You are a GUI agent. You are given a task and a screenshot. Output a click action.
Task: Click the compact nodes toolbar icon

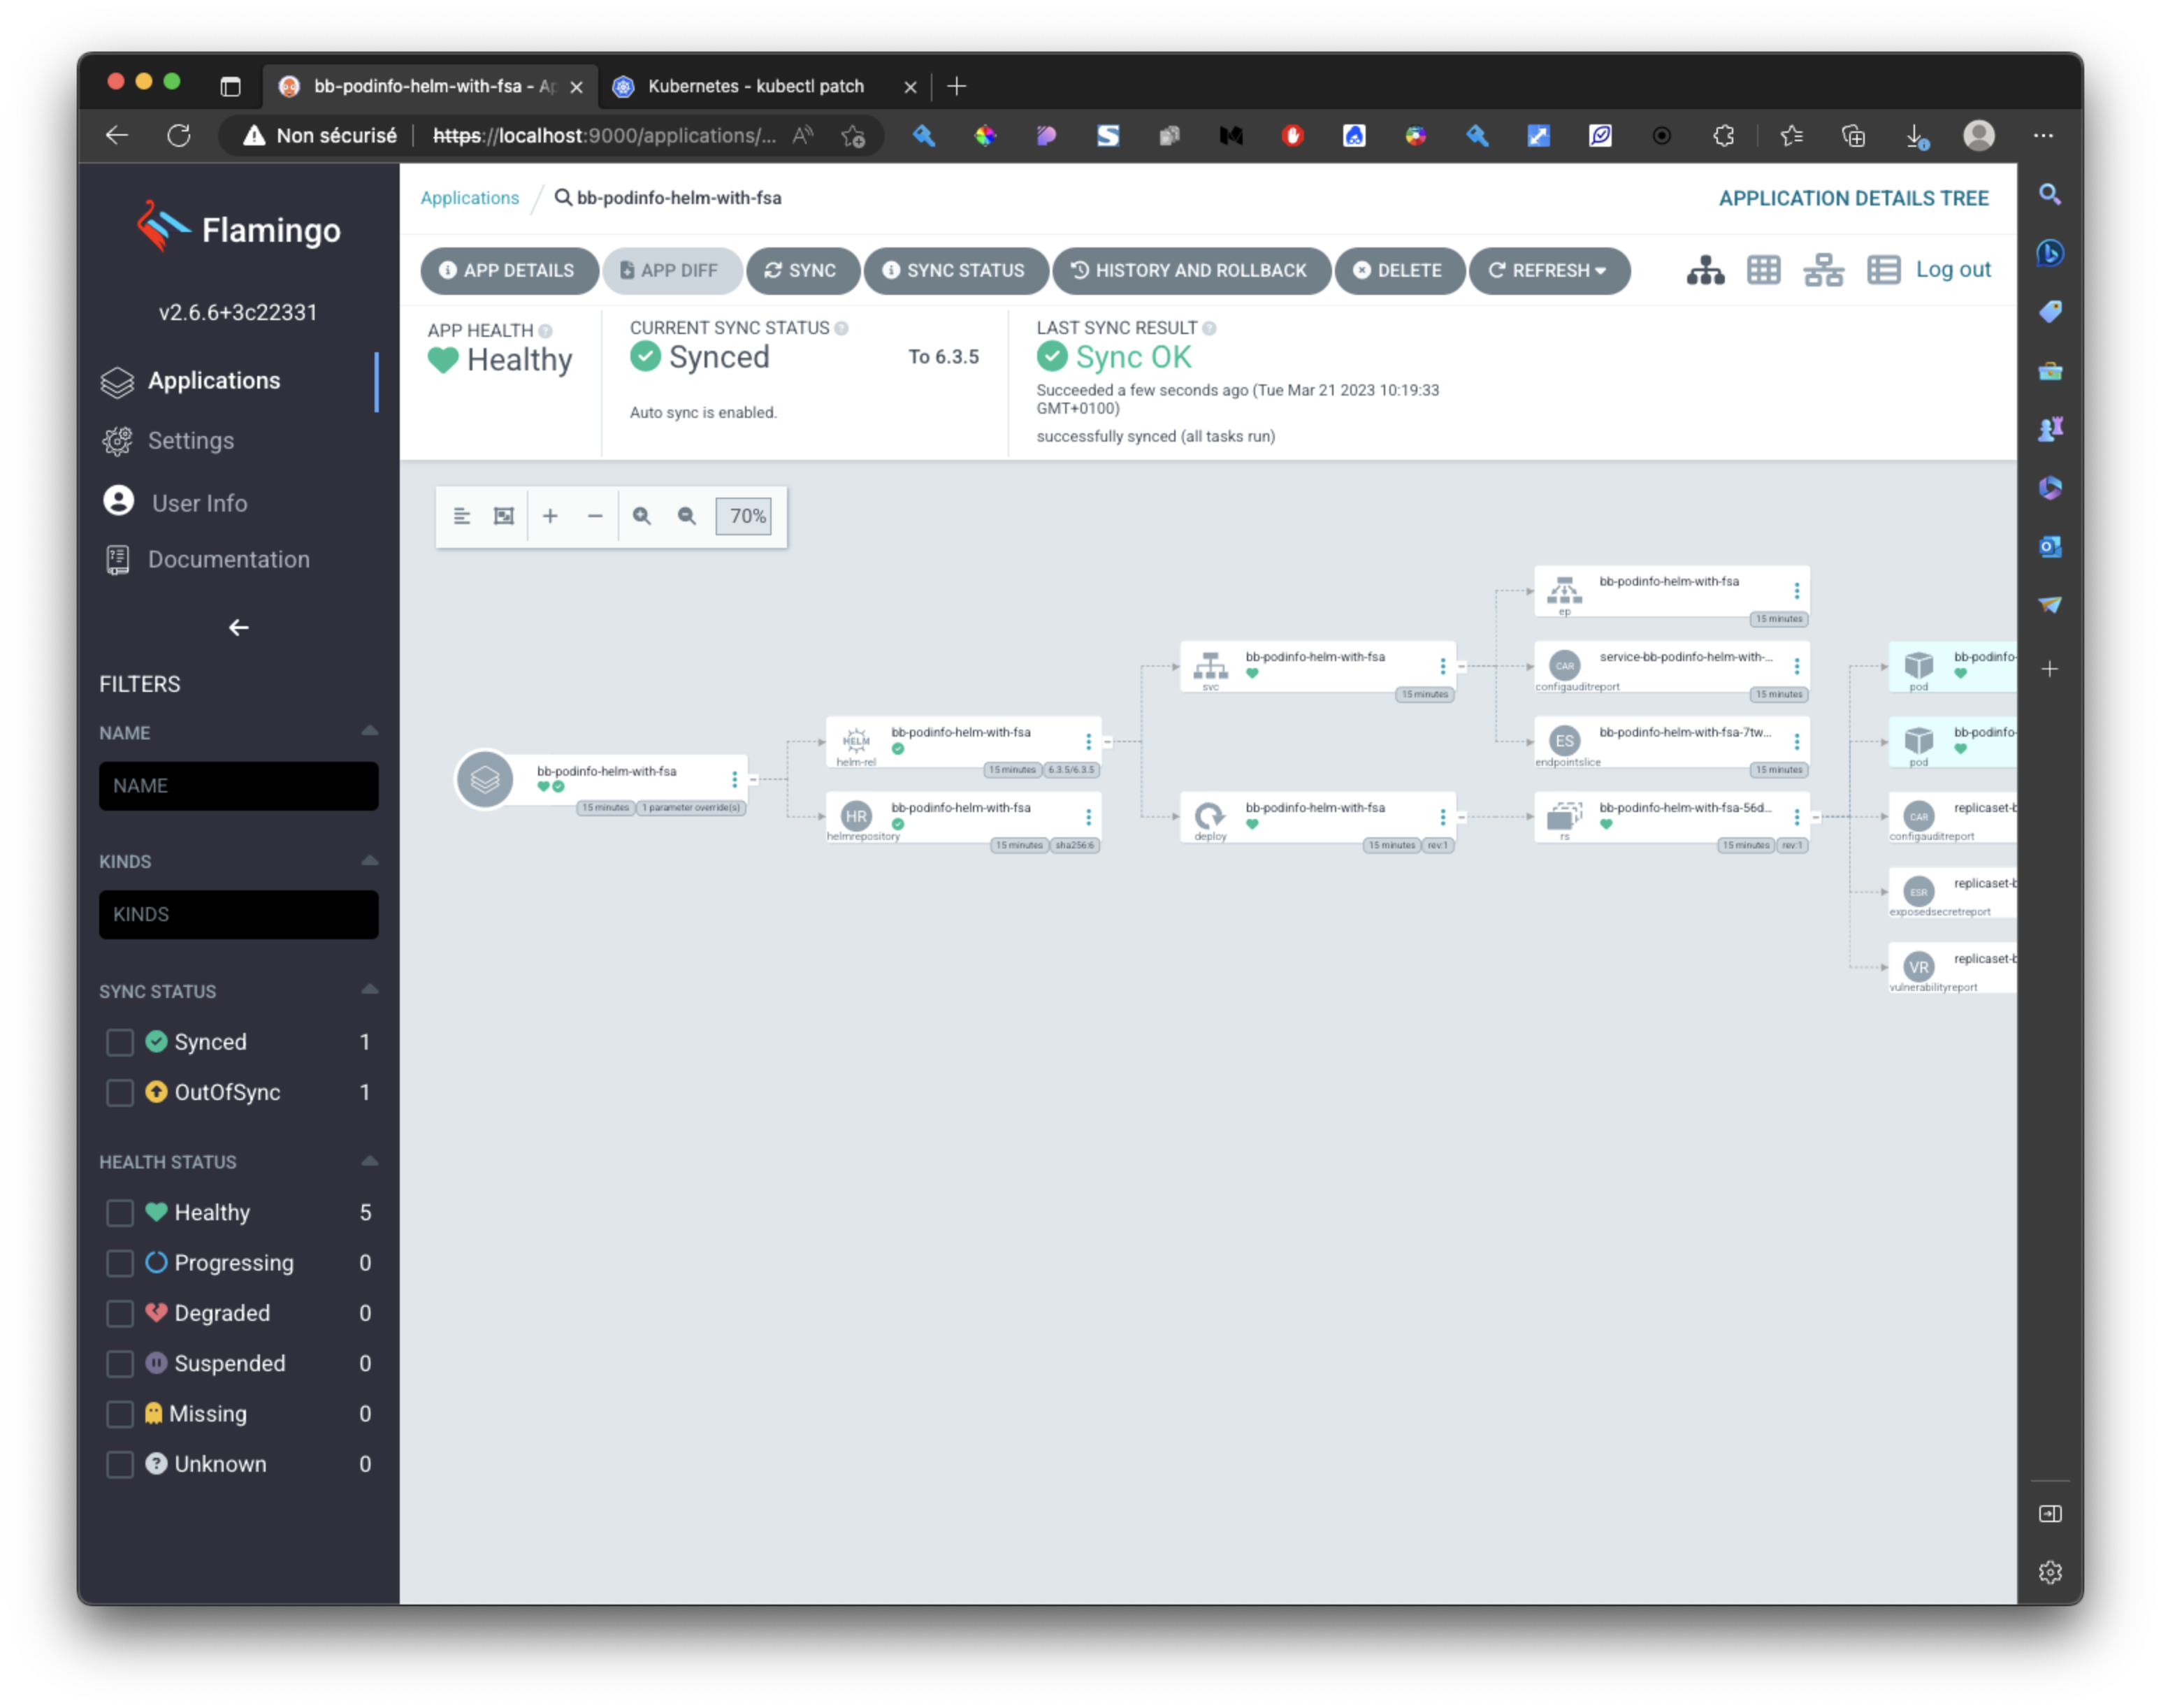(x=461, y=517)
